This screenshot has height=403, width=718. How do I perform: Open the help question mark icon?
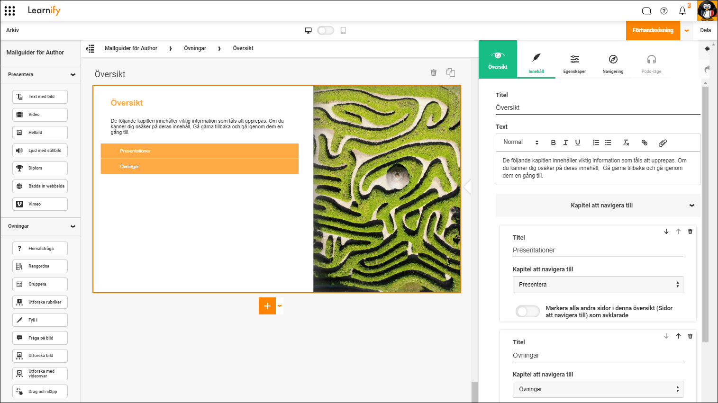(x=664, y=11)
